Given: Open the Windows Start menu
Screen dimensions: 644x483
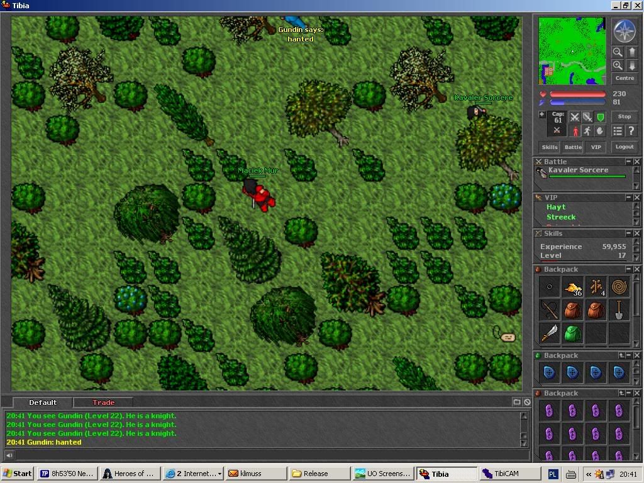Looking at the screenshot, I should (17, 474).
